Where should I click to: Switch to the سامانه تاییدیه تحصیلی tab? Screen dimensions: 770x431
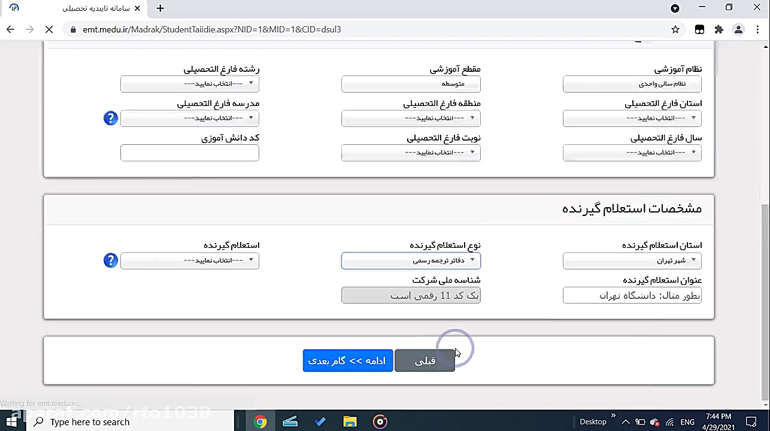click(96, 8)
